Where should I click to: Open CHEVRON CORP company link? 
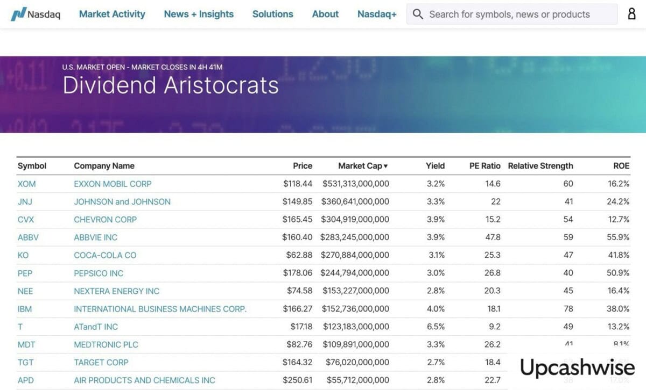coord(106,219)
